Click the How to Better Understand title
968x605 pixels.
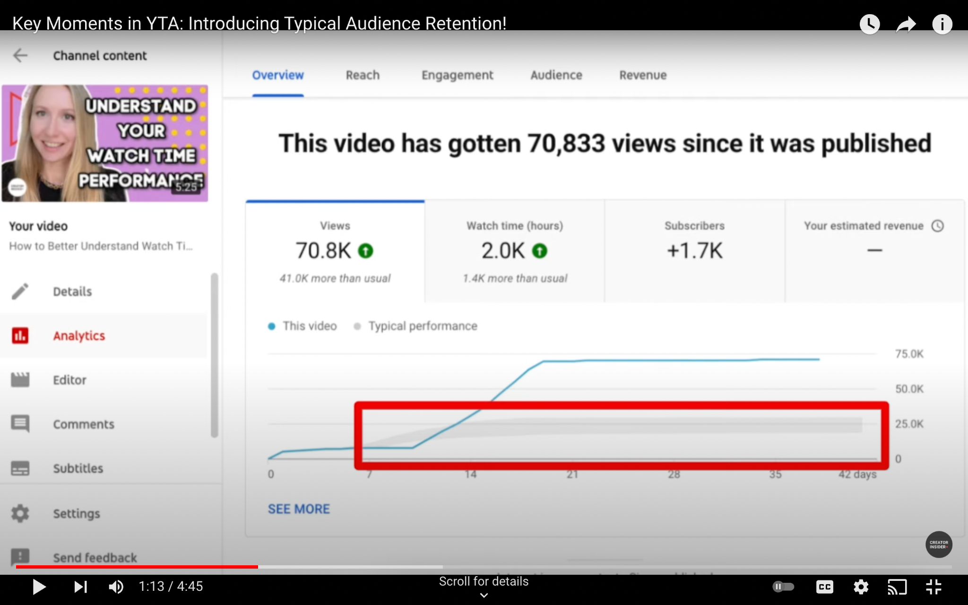click(x=101, y=246)
